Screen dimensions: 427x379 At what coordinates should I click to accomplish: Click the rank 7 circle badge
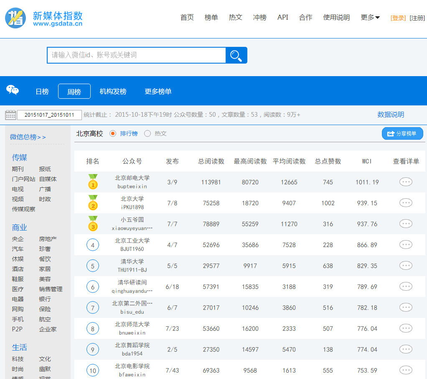pyautogui.click(x=93, y=308)
